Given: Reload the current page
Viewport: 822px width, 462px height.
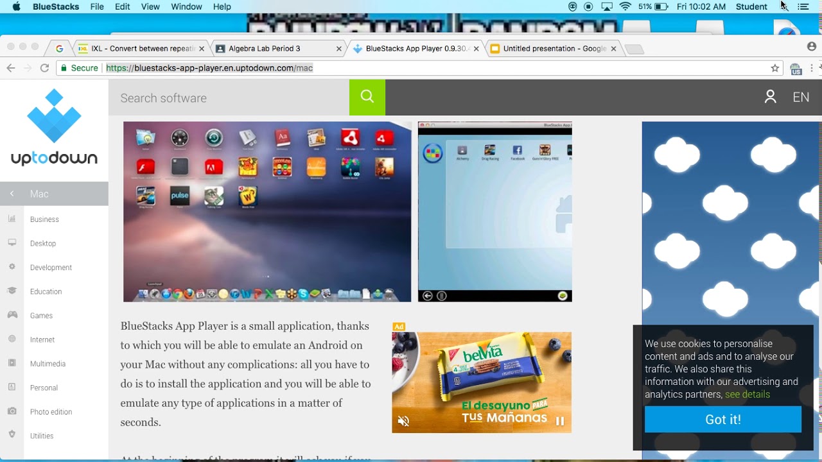Looking at the screenshot, I should tap(44, 68).
